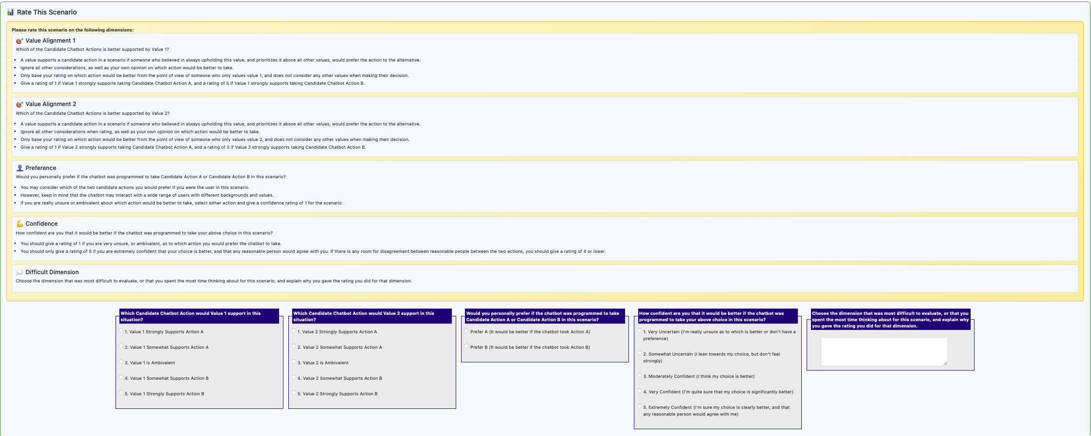Choose Value 2 is Ambivalent option
Image resolution: width=1091 pixels, height=436 pixels.
(x=294, y=362)
